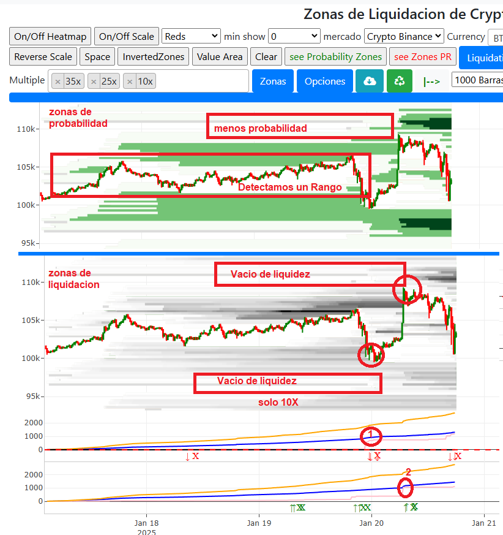Remove the 10x multiple tag
The image size is (503, 535).
pos(130,82)
